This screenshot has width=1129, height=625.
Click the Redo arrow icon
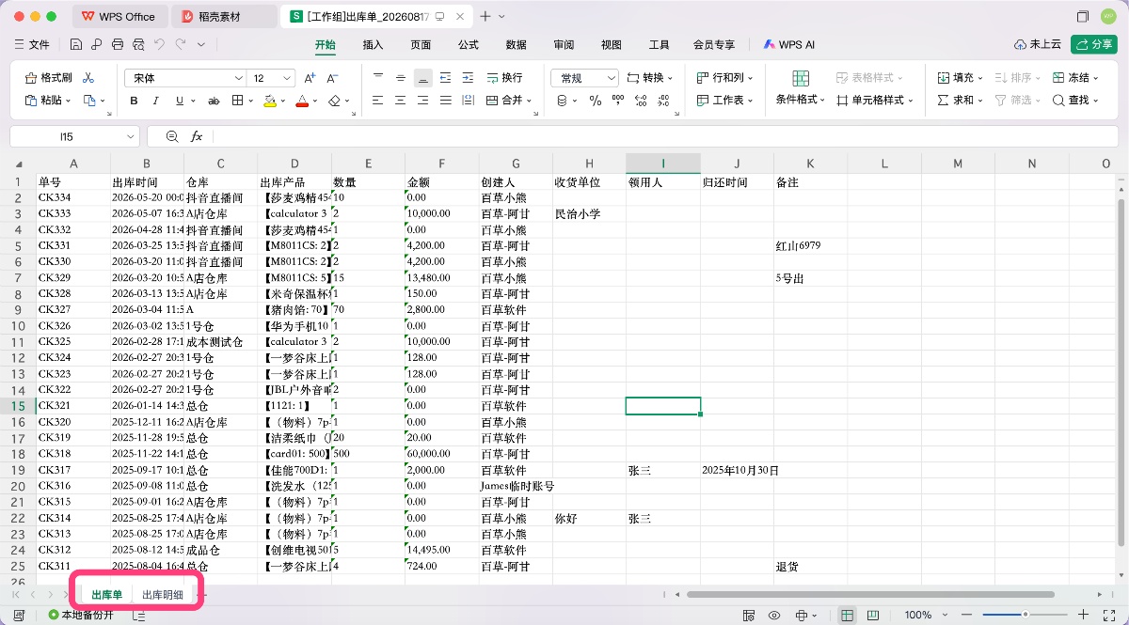pos(180,44)
